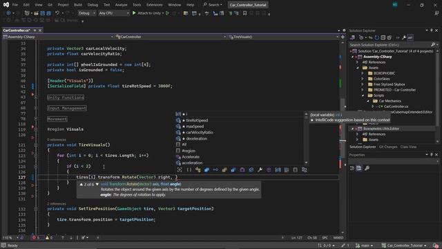Screen dimensions: 442x249
Task: Click warning count indicator in editor footer
Action: point(49,238)
